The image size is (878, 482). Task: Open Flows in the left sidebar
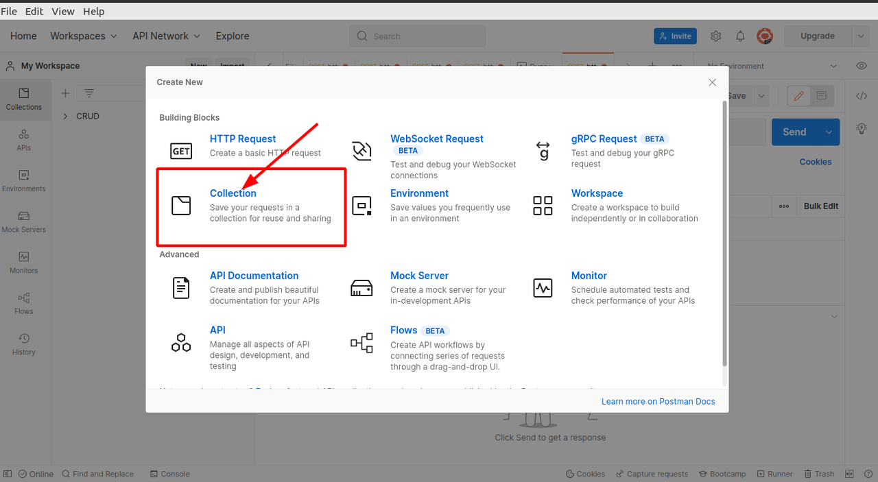(24, 304)
